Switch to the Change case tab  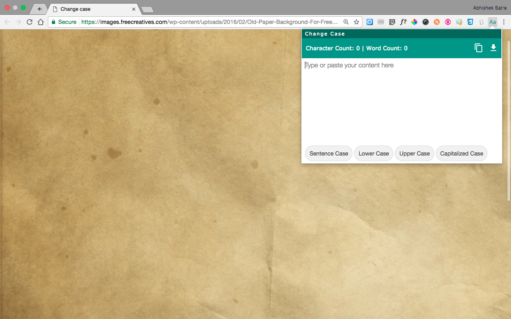click(x=94, y=9)
